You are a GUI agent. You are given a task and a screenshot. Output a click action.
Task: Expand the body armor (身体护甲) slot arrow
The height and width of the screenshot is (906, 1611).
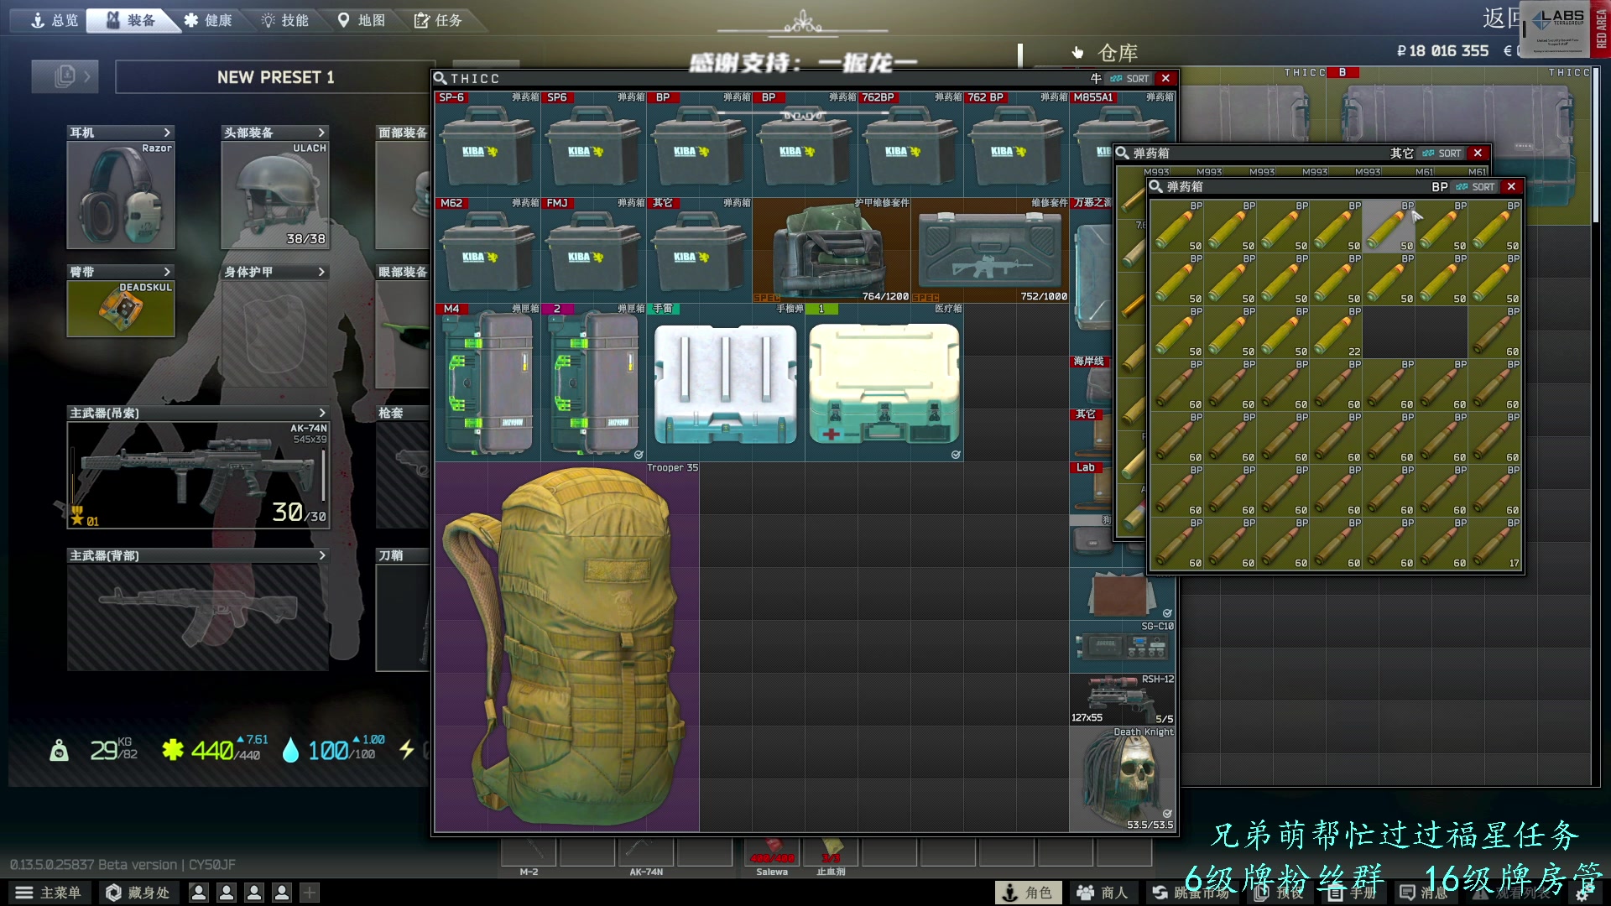(321, 272)
